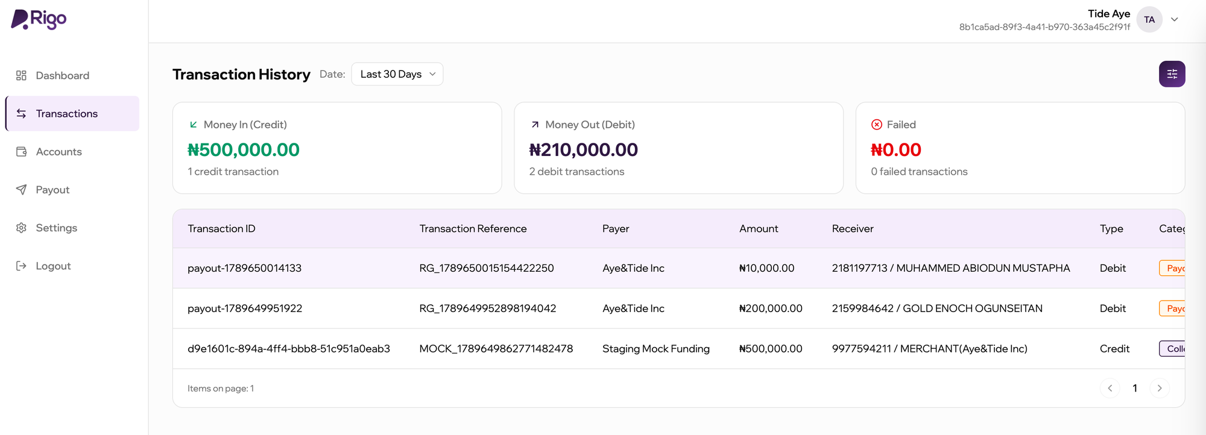Screen dimensions: 1206x435
Task: Click the Transaction Reference column header
Action: tap(473, 229)
